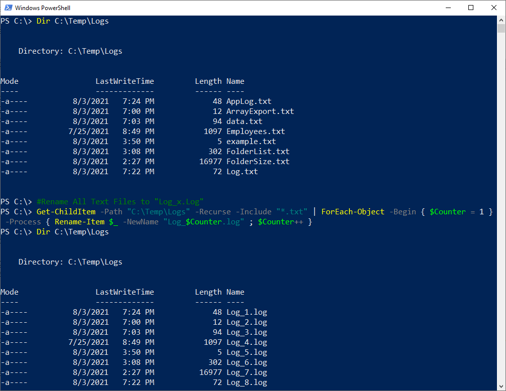Viewport: 506px width, 391px height.
Task: Select the file name AppLog.txt
Action: click(x=249, y=101)
